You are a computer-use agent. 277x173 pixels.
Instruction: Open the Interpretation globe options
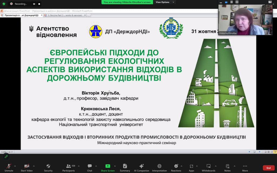click(159, 166)
